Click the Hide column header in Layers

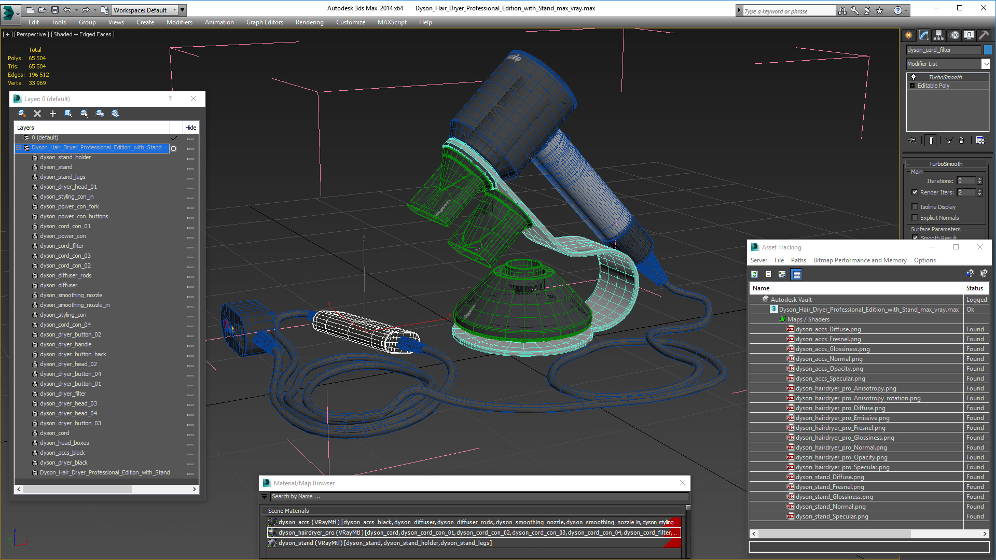(x=191, y=128)
